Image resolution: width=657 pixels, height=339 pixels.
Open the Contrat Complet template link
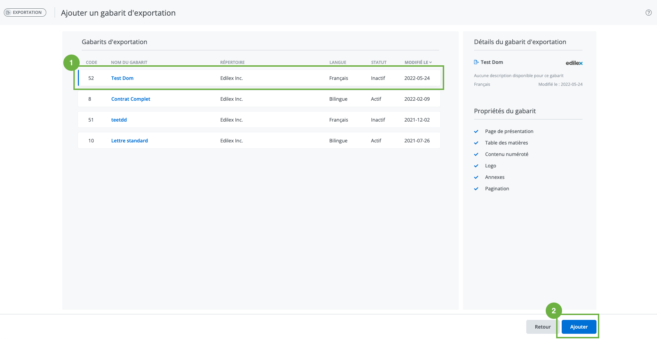pyautogui.click(x=130, y=99)
